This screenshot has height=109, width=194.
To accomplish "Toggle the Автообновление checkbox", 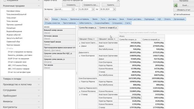I will pos(175,14).
